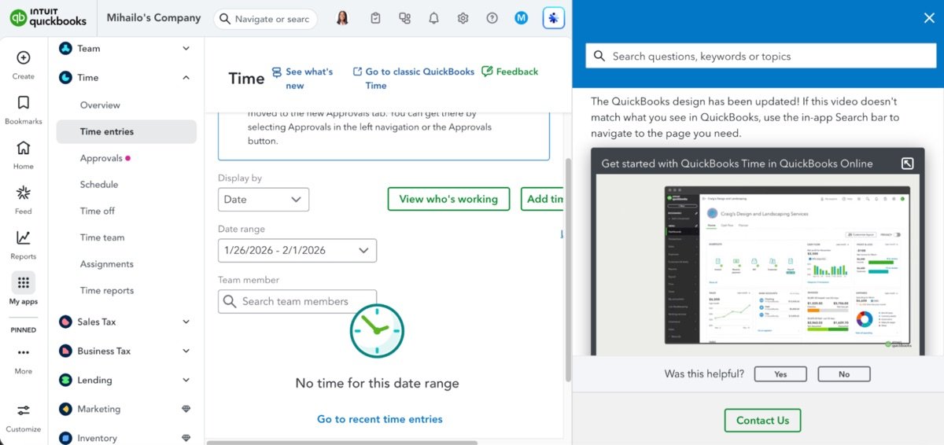Open the M user profile avatar

click(521, 18)
